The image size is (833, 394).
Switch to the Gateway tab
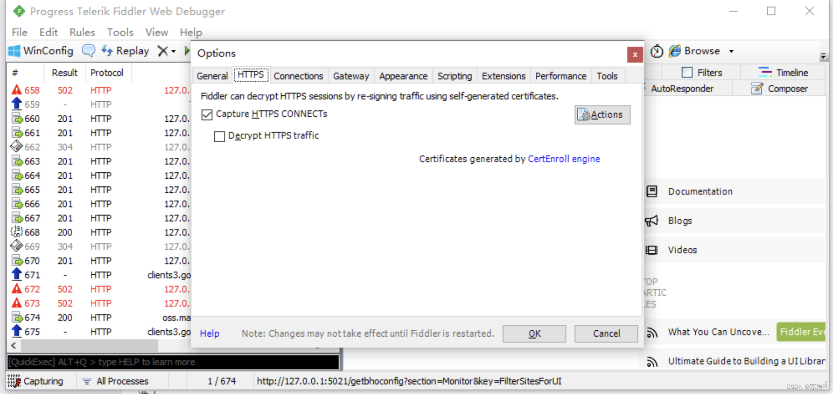pyautogui.click(x=351, y=76)
